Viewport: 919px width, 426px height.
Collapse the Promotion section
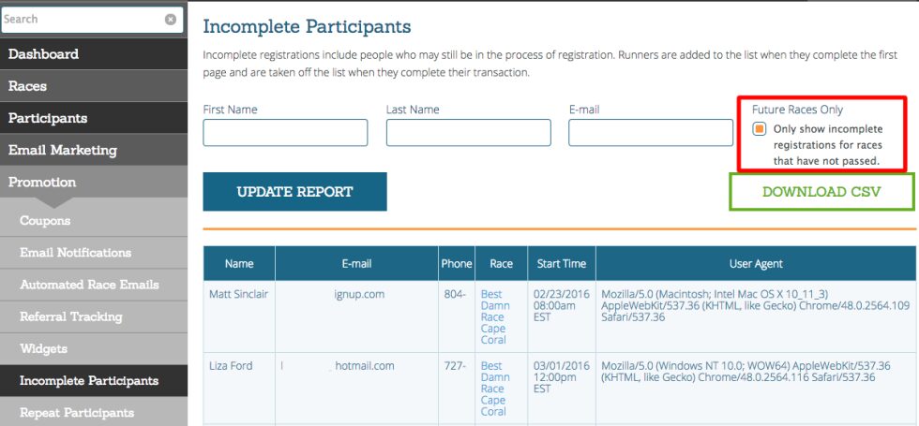coord(94,182)
